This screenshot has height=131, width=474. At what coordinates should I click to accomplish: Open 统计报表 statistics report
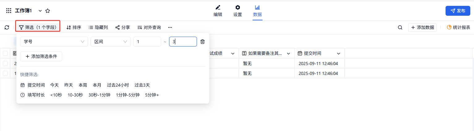[458, 27]
